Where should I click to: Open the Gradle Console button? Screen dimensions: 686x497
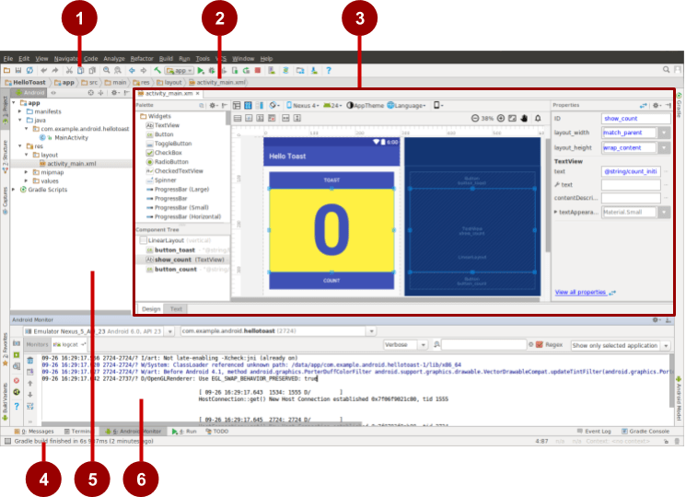point(645,432)
